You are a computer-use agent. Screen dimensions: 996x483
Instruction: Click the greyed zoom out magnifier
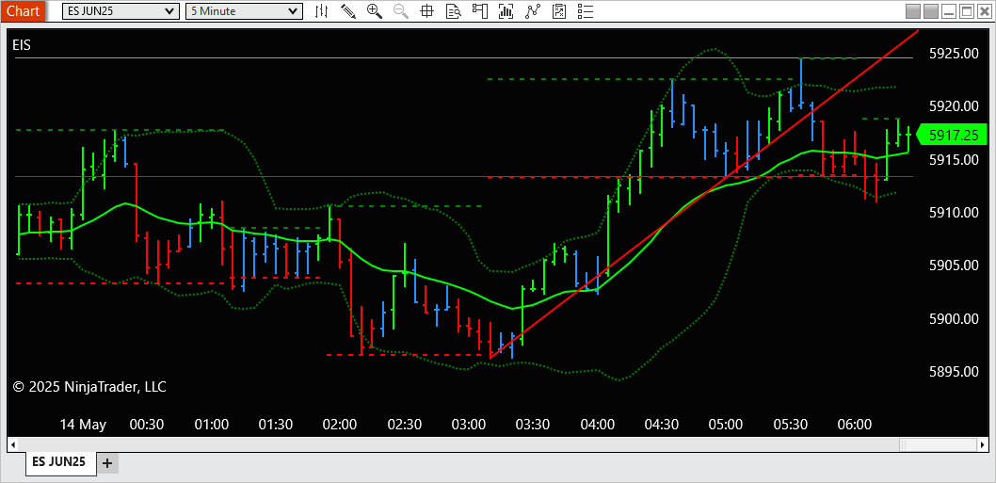(401, 10)
